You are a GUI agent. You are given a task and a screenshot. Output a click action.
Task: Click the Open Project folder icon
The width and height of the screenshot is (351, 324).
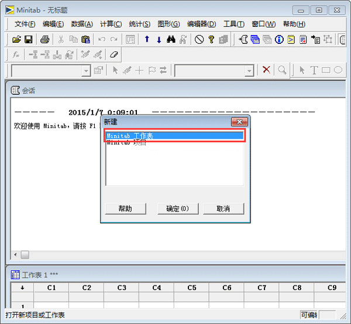(16, 40)
